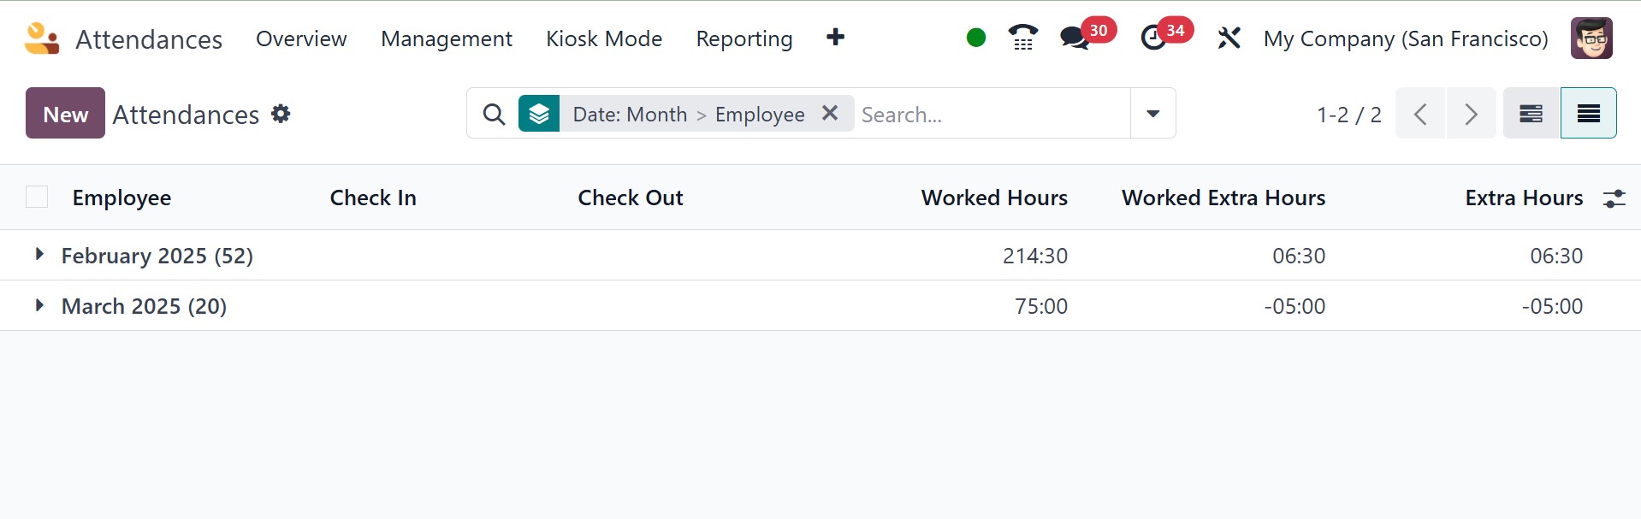Open the Reporting menu

click(743, 38)
